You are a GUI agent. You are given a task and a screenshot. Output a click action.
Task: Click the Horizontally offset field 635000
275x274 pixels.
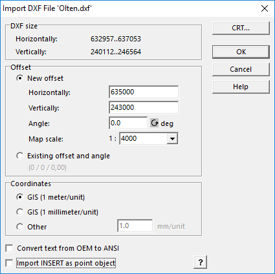point(144,92)
